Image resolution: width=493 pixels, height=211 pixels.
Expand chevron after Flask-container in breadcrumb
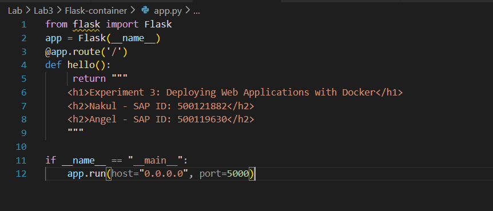point(133,11)
